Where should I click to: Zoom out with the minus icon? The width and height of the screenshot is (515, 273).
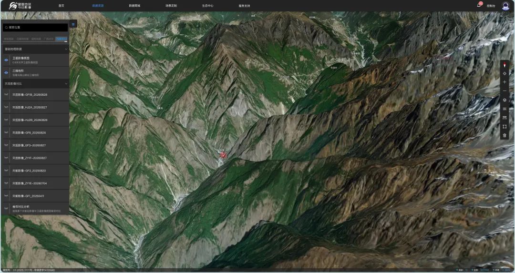pos(505,91)
